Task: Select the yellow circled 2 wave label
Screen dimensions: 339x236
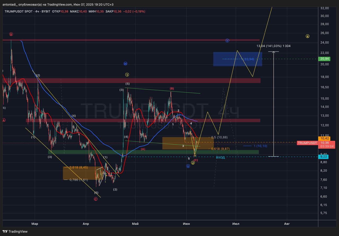Action: 193,163
